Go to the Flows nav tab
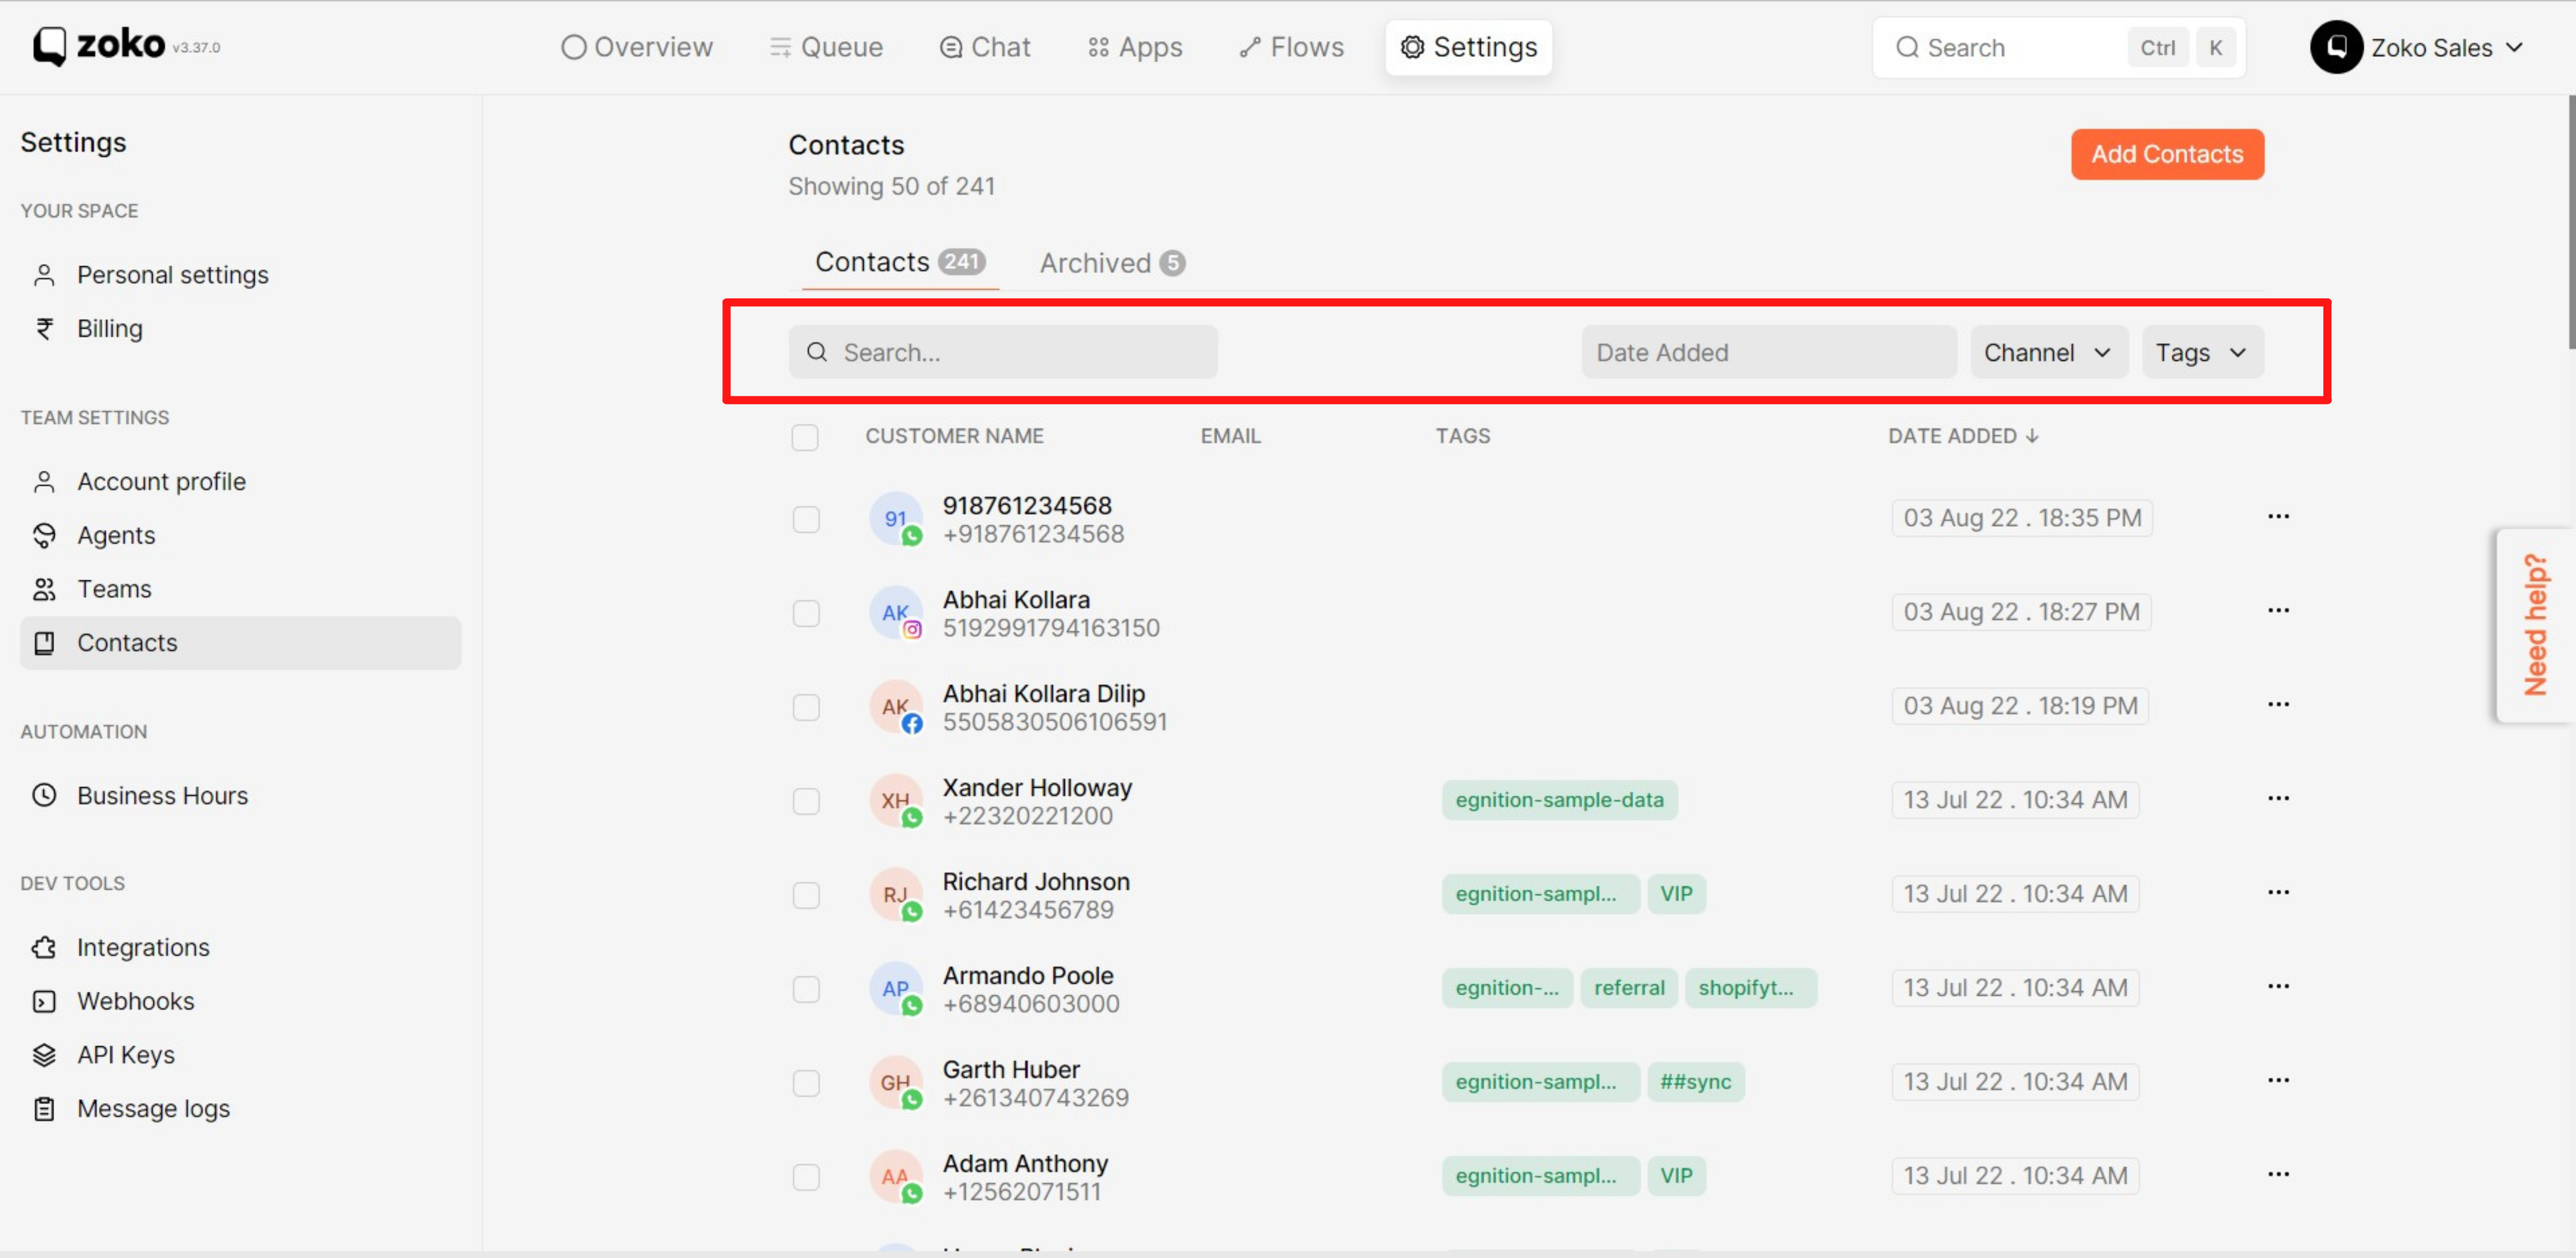 (x=1292, y=47)
